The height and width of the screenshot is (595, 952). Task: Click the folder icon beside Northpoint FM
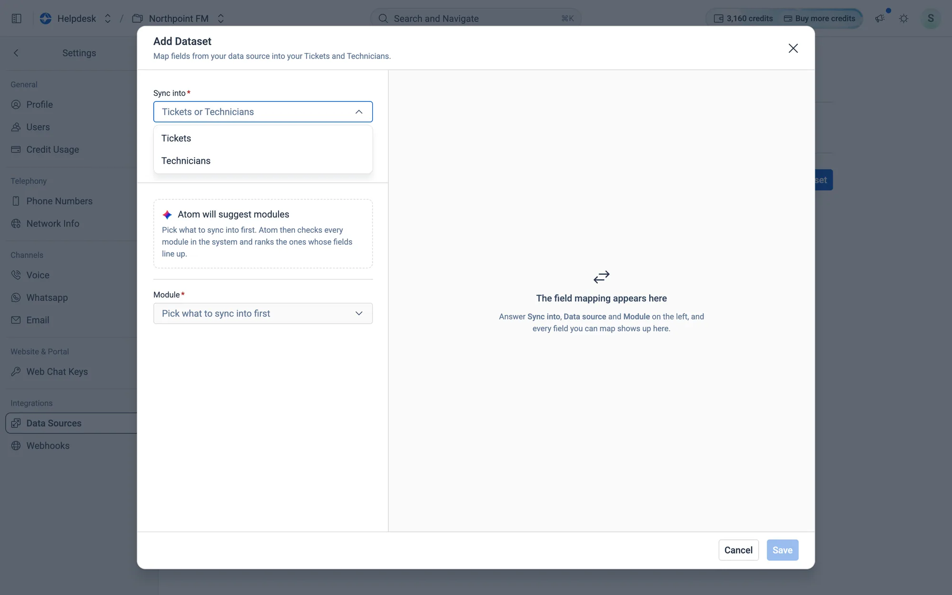138,19
